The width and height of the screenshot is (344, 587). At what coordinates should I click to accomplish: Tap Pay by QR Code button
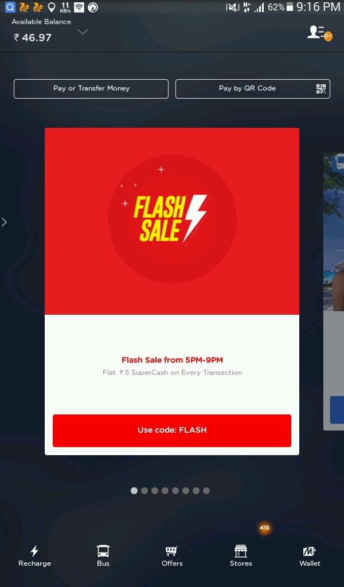[x=253, y=89]
